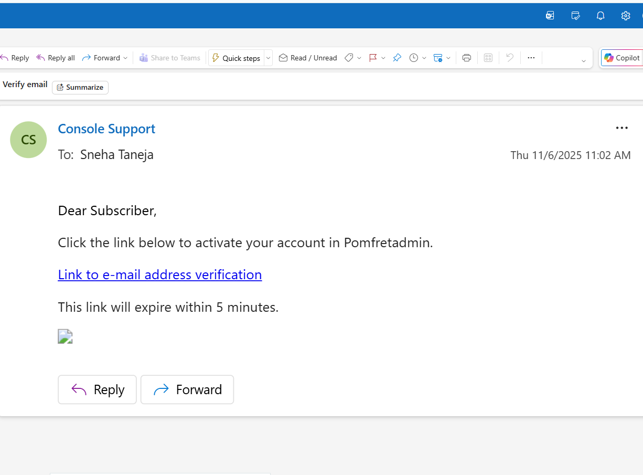Click the snooze clock icon
Screen dimensions: 643x475
pyautogui.click(x=414, y=58)
